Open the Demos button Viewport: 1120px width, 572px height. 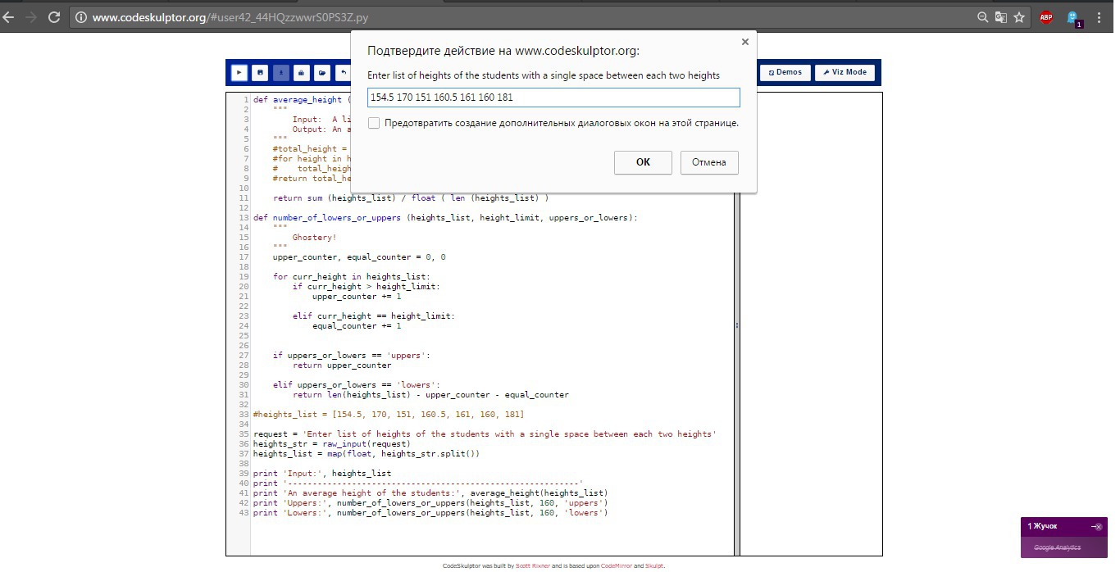(785, 72)
